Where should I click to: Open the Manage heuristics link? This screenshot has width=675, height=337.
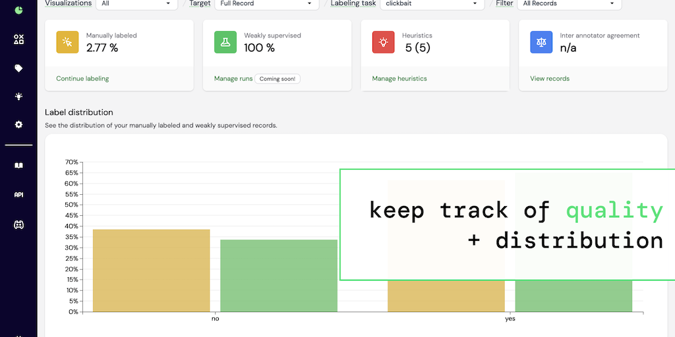399,79
